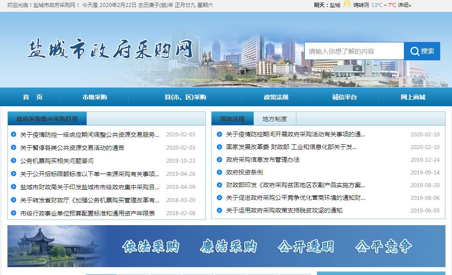452x275 pixels.
Task: Click bullet icon beside 政府采购信息发布管理办法
Action: point(219,160)
